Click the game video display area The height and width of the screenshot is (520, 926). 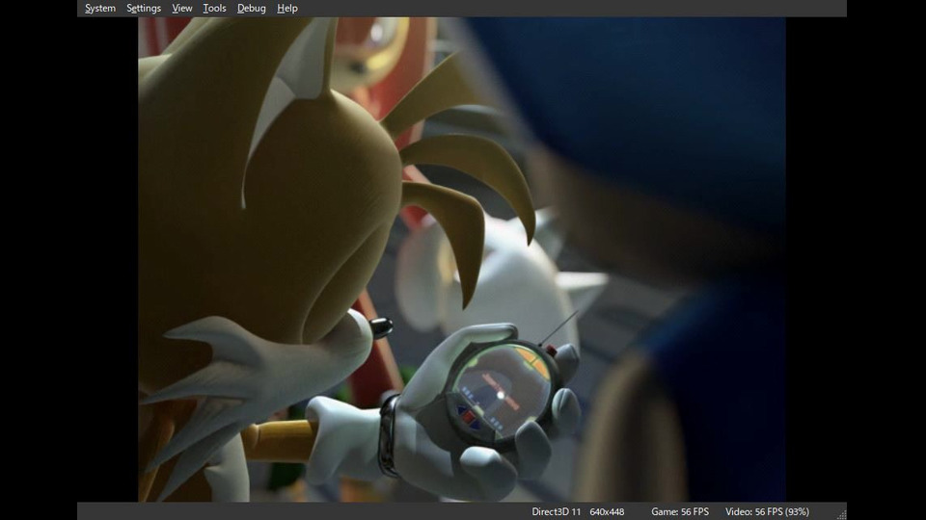pos(462,259)
